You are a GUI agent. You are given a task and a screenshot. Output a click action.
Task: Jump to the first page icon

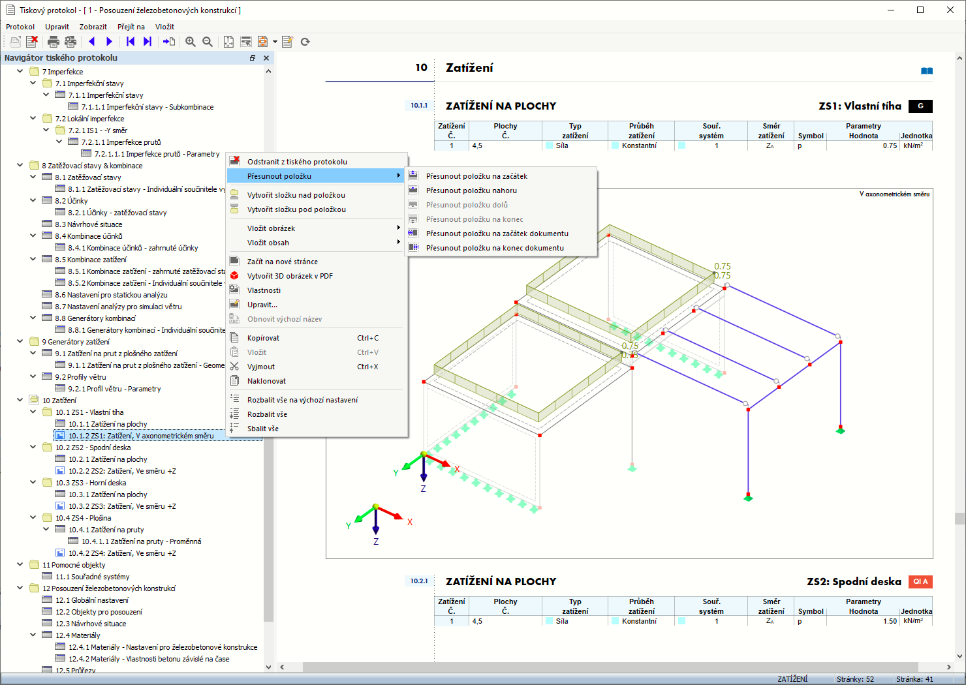[x=131, y=42]
